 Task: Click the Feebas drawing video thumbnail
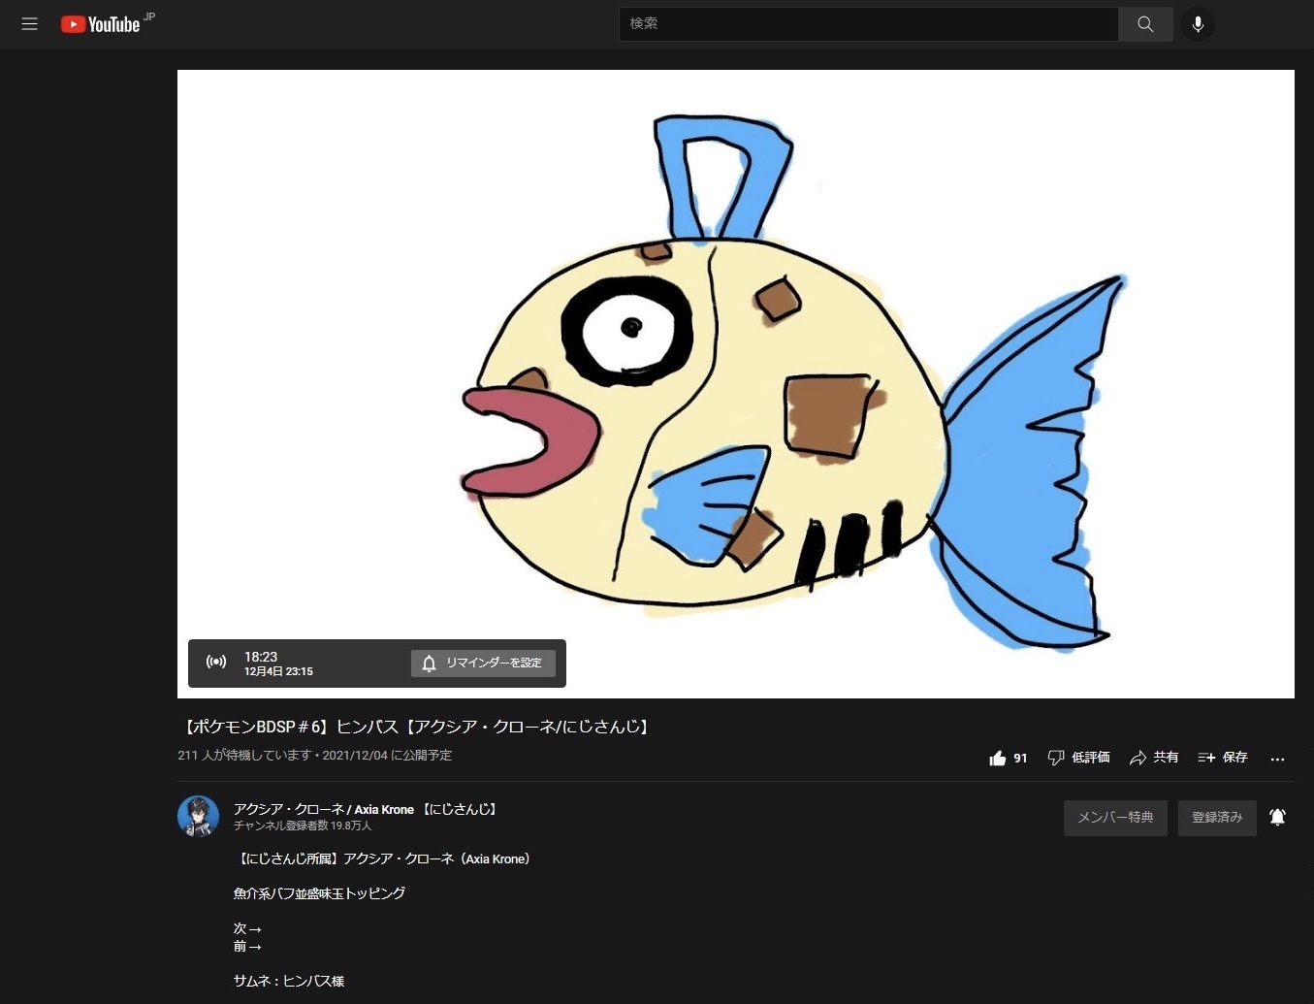(x=736, y=384)
